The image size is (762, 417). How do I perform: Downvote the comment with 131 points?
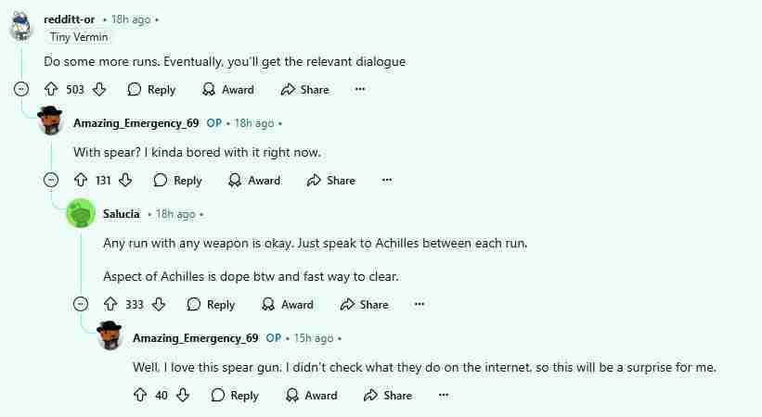[x=125, y=181]
